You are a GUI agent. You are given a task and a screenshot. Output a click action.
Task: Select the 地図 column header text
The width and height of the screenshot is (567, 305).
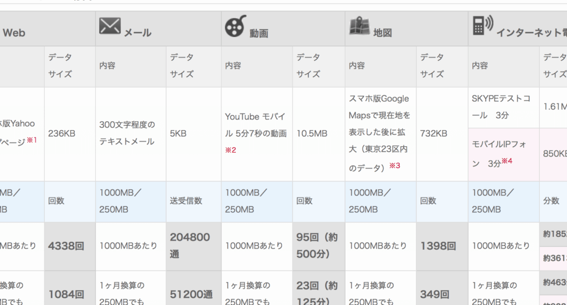point(383,33)
